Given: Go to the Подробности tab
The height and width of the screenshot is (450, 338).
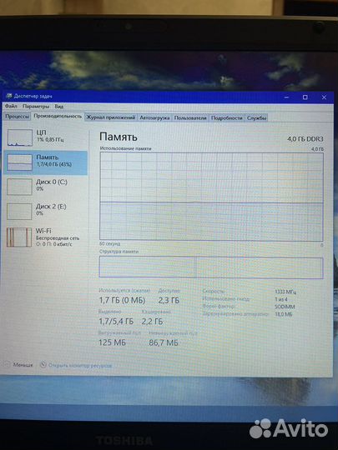Looking at the screenshot, I should pyautogui.click(x=226, y=118).
